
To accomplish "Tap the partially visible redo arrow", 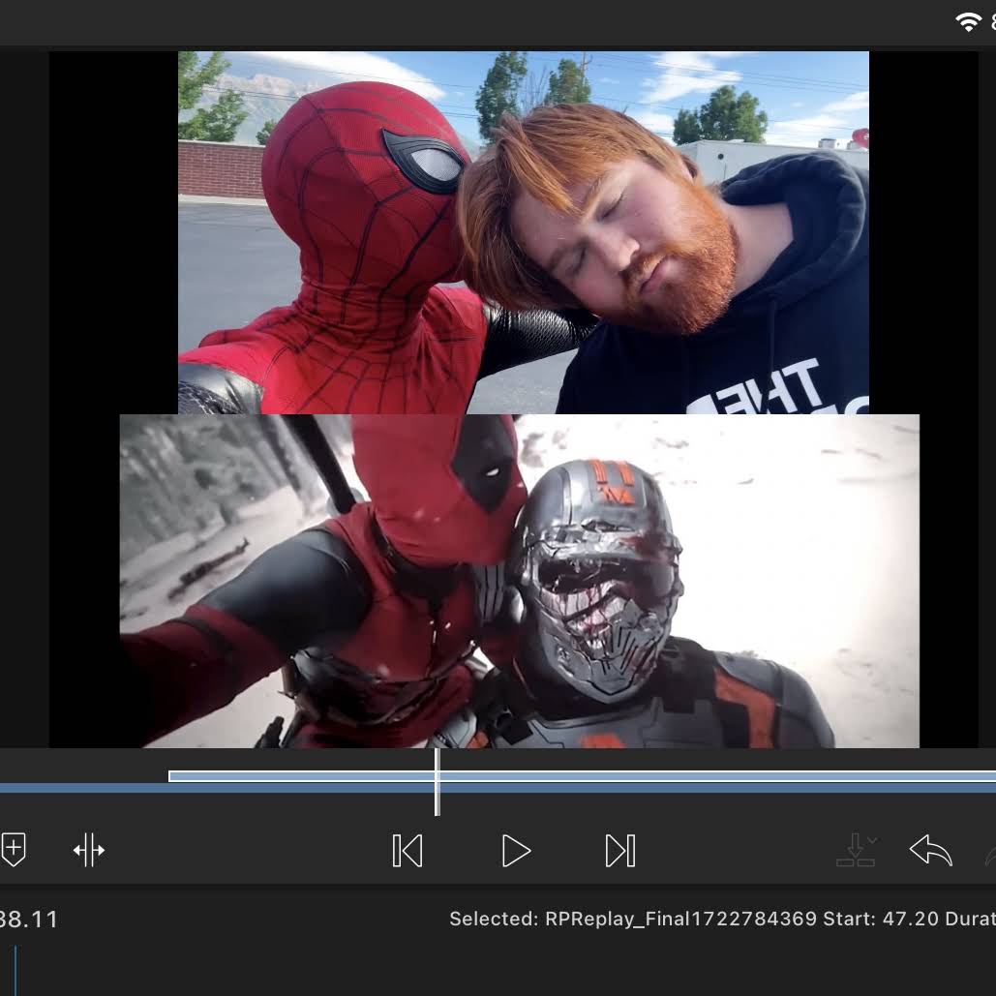I will click(x=990, y=855).
